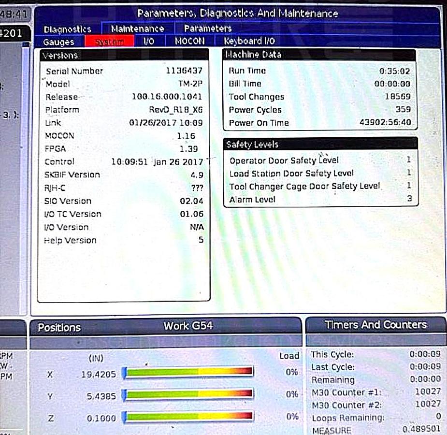Viewport: 447px width, 435px height.
Task: Select the red System sub-tab
Action: pos(110,42)
